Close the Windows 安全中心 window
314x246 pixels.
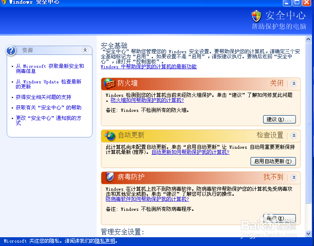(306, 3)
